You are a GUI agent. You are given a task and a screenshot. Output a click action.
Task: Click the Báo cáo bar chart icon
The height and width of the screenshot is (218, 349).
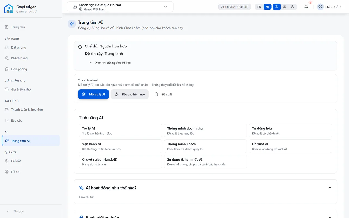[7, 120]
